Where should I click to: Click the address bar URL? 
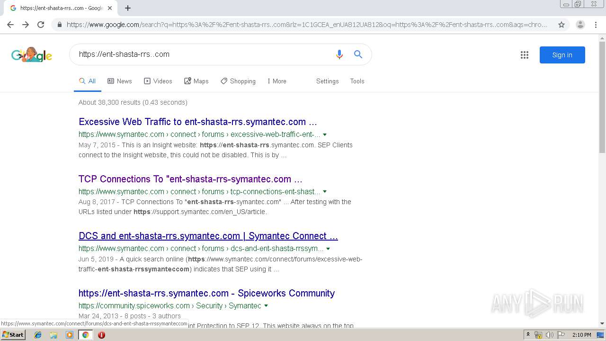tap(307, 25)
